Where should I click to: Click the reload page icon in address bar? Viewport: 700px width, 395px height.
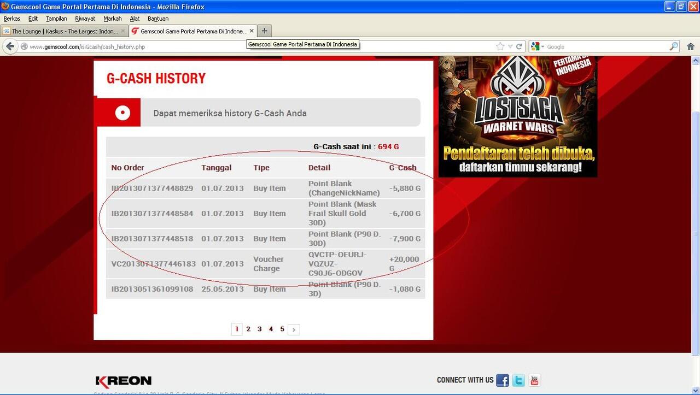pyautogui.click(x=519, y=46)
